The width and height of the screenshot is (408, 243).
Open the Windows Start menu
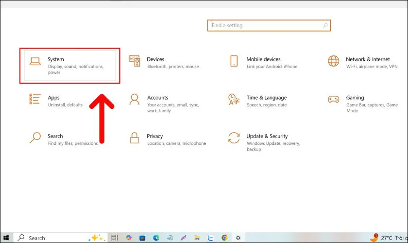[x=6, y=238]
